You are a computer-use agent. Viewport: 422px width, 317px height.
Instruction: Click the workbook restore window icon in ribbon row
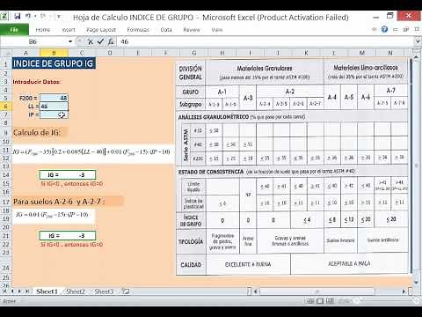(x=406, y=29)
